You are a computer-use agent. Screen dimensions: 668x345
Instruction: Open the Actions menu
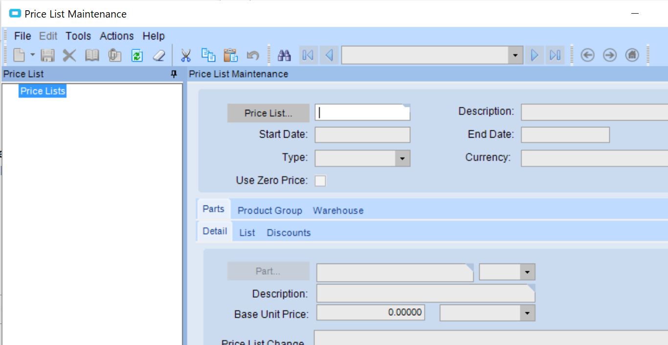coord(117,36)
